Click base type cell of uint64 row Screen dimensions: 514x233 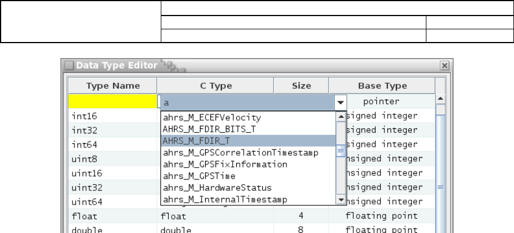[391, 201]
